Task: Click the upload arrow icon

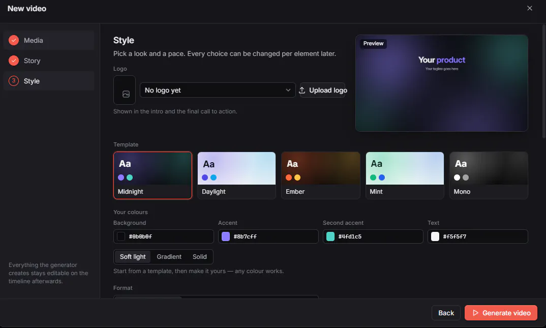Action: tap(302, 90)
